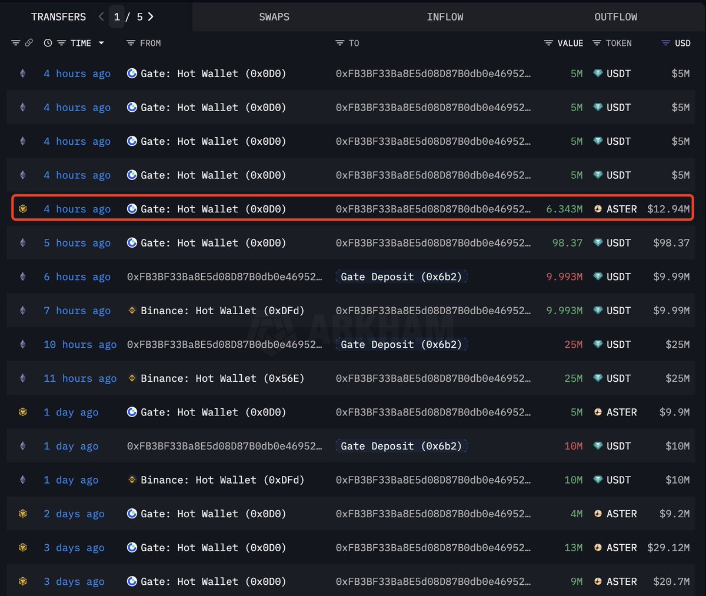Open the TO column filter
Image resolution: width=706 pixels, height=596 pixels.
coord(339,43)
